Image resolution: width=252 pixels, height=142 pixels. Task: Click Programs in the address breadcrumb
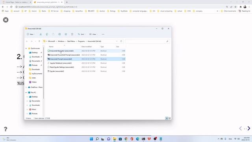click(x=81, y=41)
